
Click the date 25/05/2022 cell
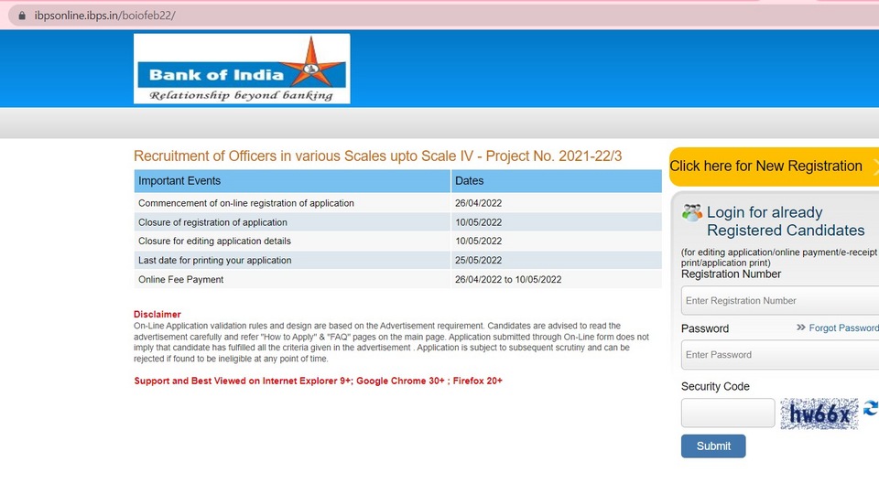pyautogui.click(x=556, y=260)
